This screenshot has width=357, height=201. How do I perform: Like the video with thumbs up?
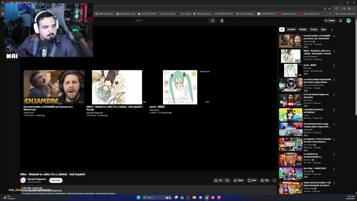(218, 180)
